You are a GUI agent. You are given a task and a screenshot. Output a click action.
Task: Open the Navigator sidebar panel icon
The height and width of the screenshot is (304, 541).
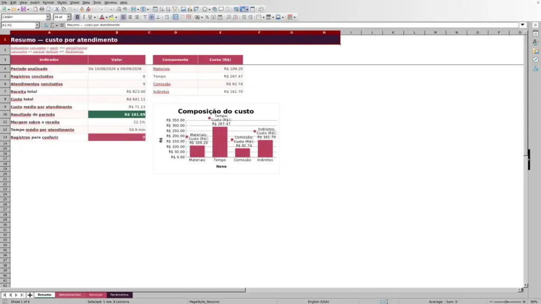tap(536, 60)
